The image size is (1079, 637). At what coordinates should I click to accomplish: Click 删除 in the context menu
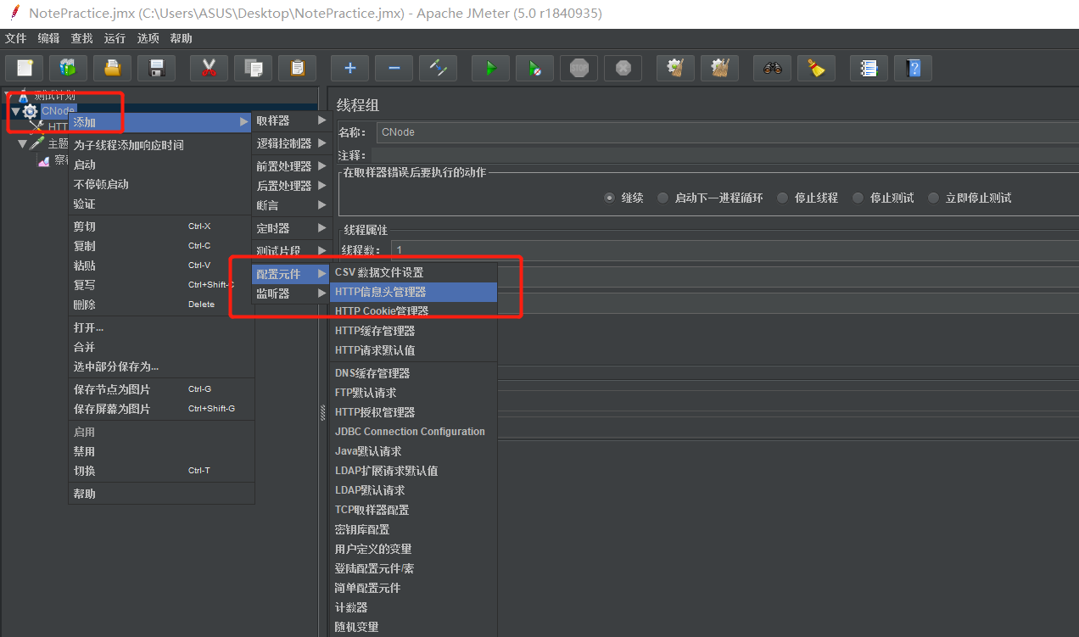pos(161,305)
